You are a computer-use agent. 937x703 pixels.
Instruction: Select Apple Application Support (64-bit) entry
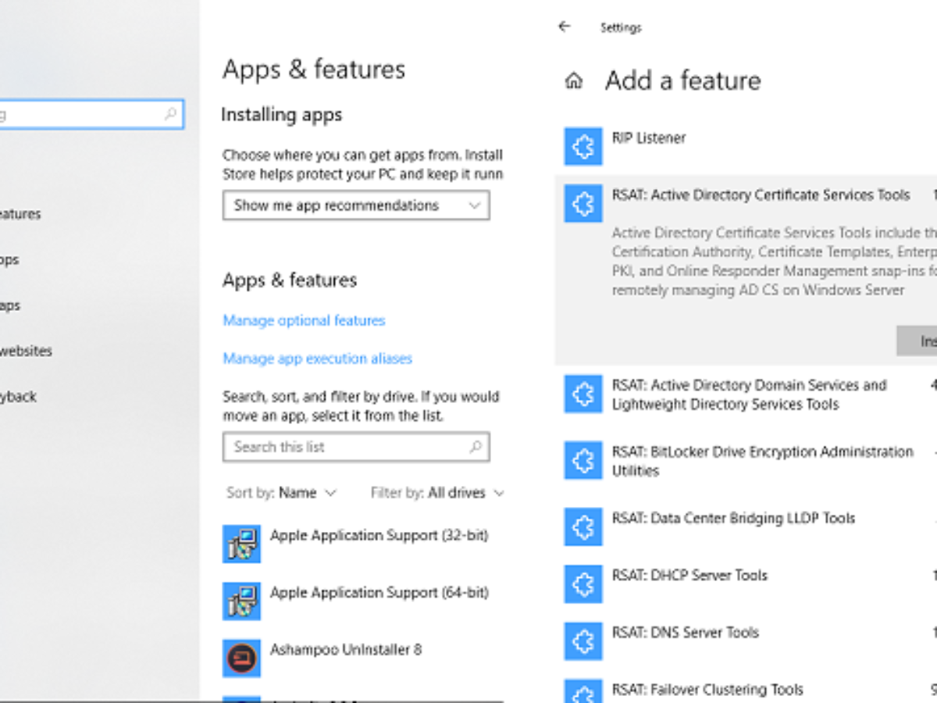tap(379, 593)
